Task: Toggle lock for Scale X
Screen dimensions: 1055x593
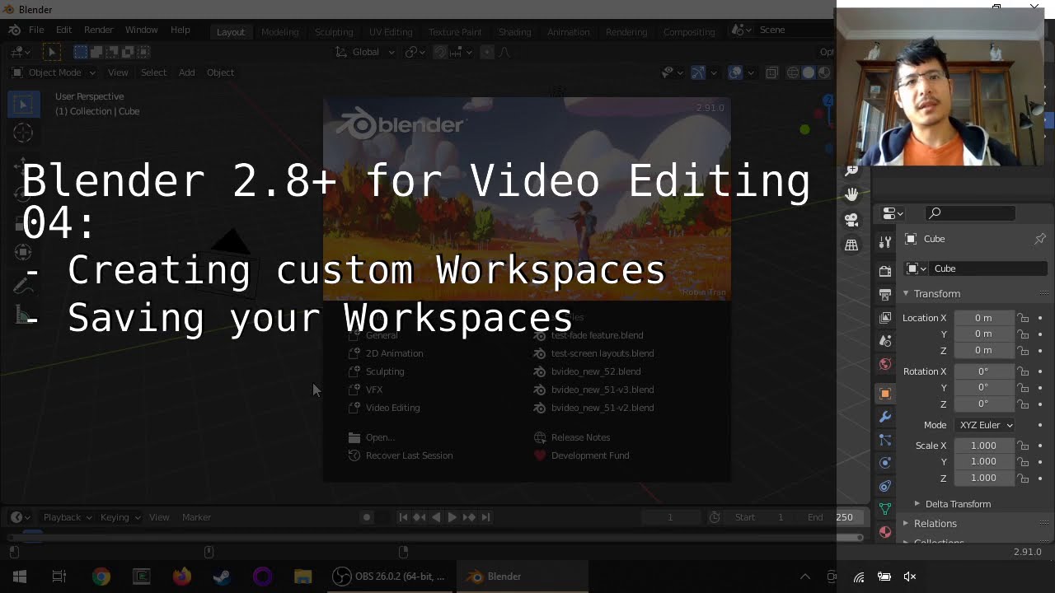Action: [1023, 446]
